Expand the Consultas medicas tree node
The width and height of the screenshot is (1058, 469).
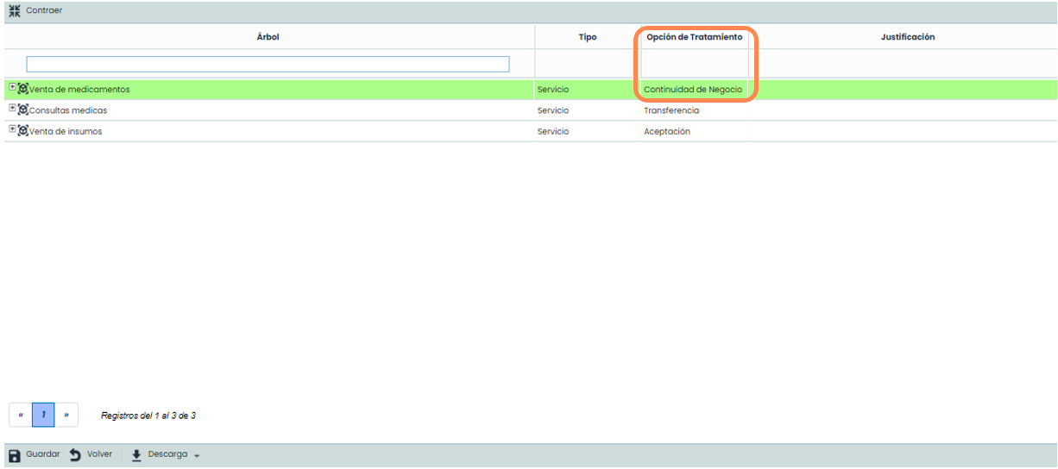[12, 109]
